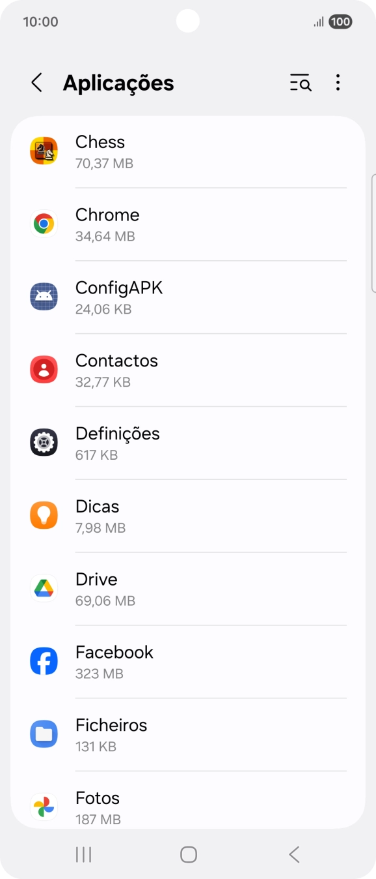
Task: Go back using the arrow in the header
Action: tap(36, 83)
